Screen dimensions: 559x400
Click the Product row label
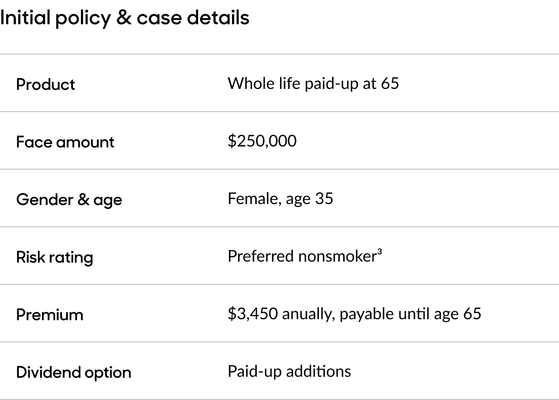(45, 84)
